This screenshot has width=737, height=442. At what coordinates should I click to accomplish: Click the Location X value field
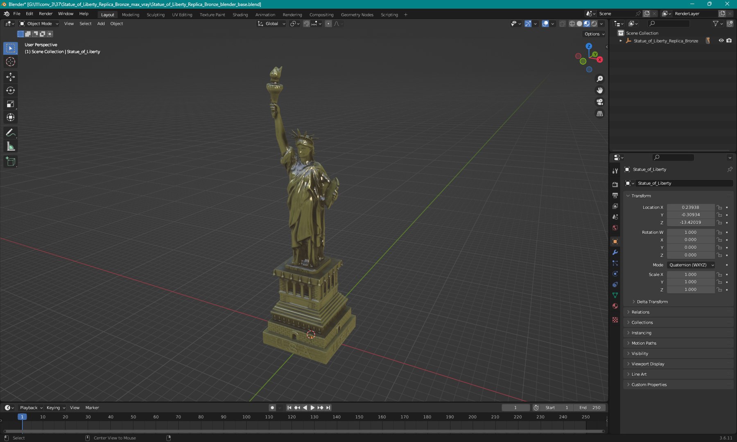[690, 207]
